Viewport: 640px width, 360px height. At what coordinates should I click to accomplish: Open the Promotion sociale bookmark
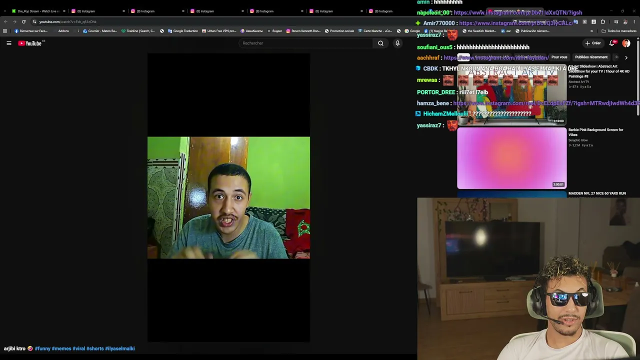(x=339, y=31)
